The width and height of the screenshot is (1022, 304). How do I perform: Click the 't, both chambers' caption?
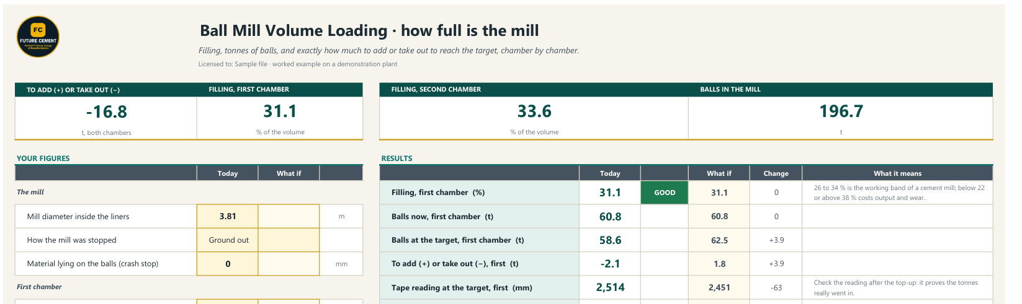[x=106, y=132]
